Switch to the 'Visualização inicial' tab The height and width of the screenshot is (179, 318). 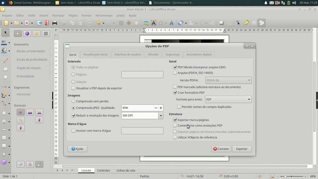click(x=95, y=54)
